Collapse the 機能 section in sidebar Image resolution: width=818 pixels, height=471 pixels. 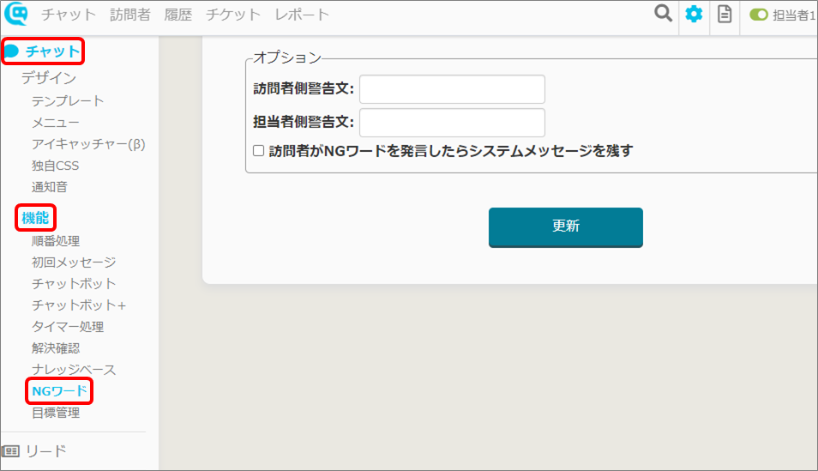click(x=35, y=218)
